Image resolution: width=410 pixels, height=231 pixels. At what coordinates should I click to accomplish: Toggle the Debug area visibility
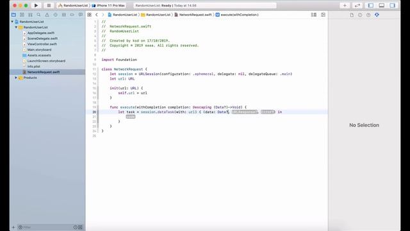tap(382, 6)
